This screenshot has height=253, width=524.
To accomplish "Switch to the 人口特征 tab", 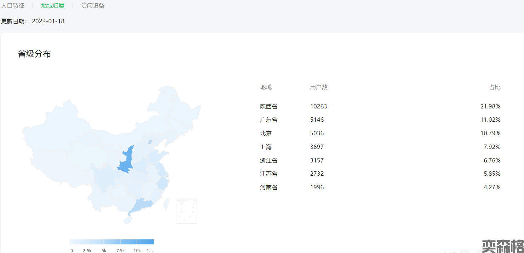I will coord(13,6).
